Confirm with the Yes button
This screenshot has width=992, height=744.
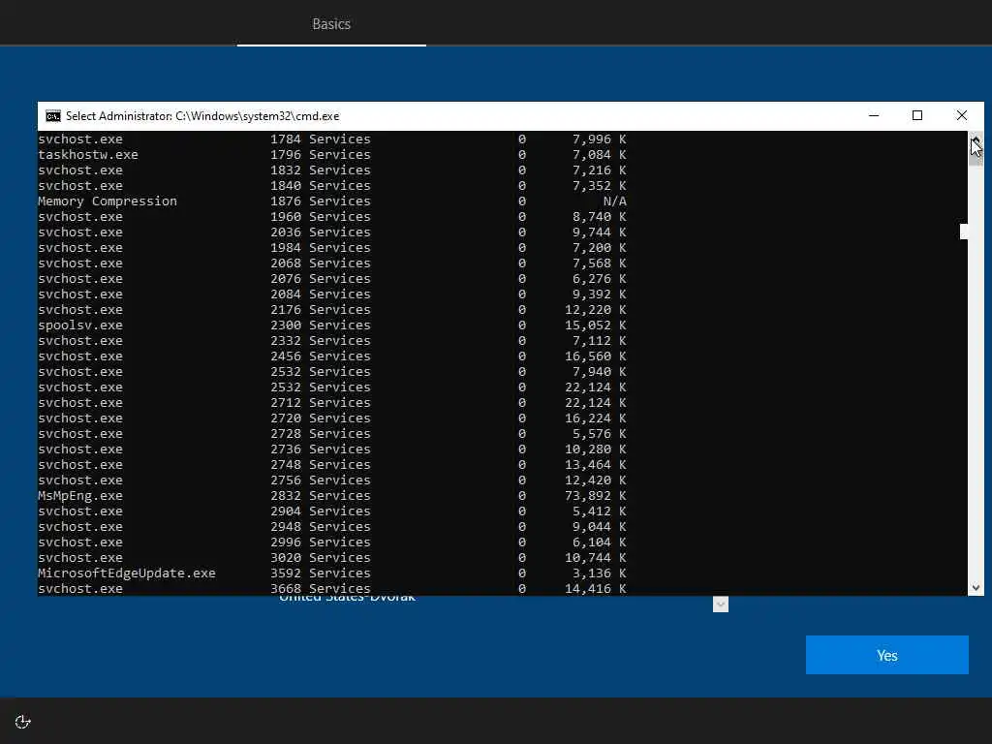tap(887, 655)
